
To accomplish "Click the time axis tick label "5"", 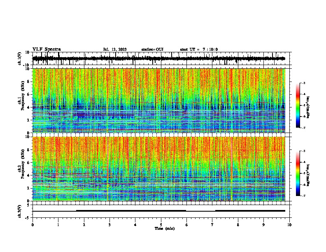I will (161, 225).
